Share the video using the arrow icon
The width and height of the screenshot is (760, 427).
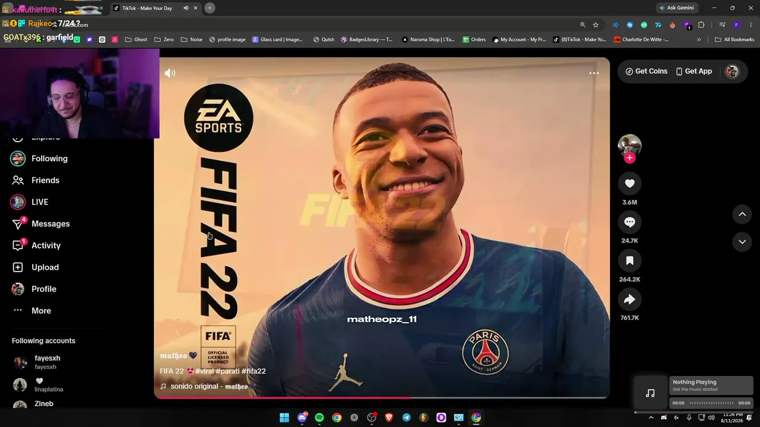tap(629, 299)
